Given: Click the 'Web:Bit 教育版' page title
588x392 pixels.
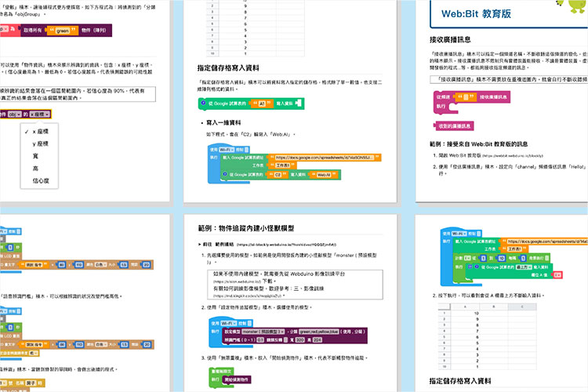Looking at the screenshot, I should (x=476, y=14).
